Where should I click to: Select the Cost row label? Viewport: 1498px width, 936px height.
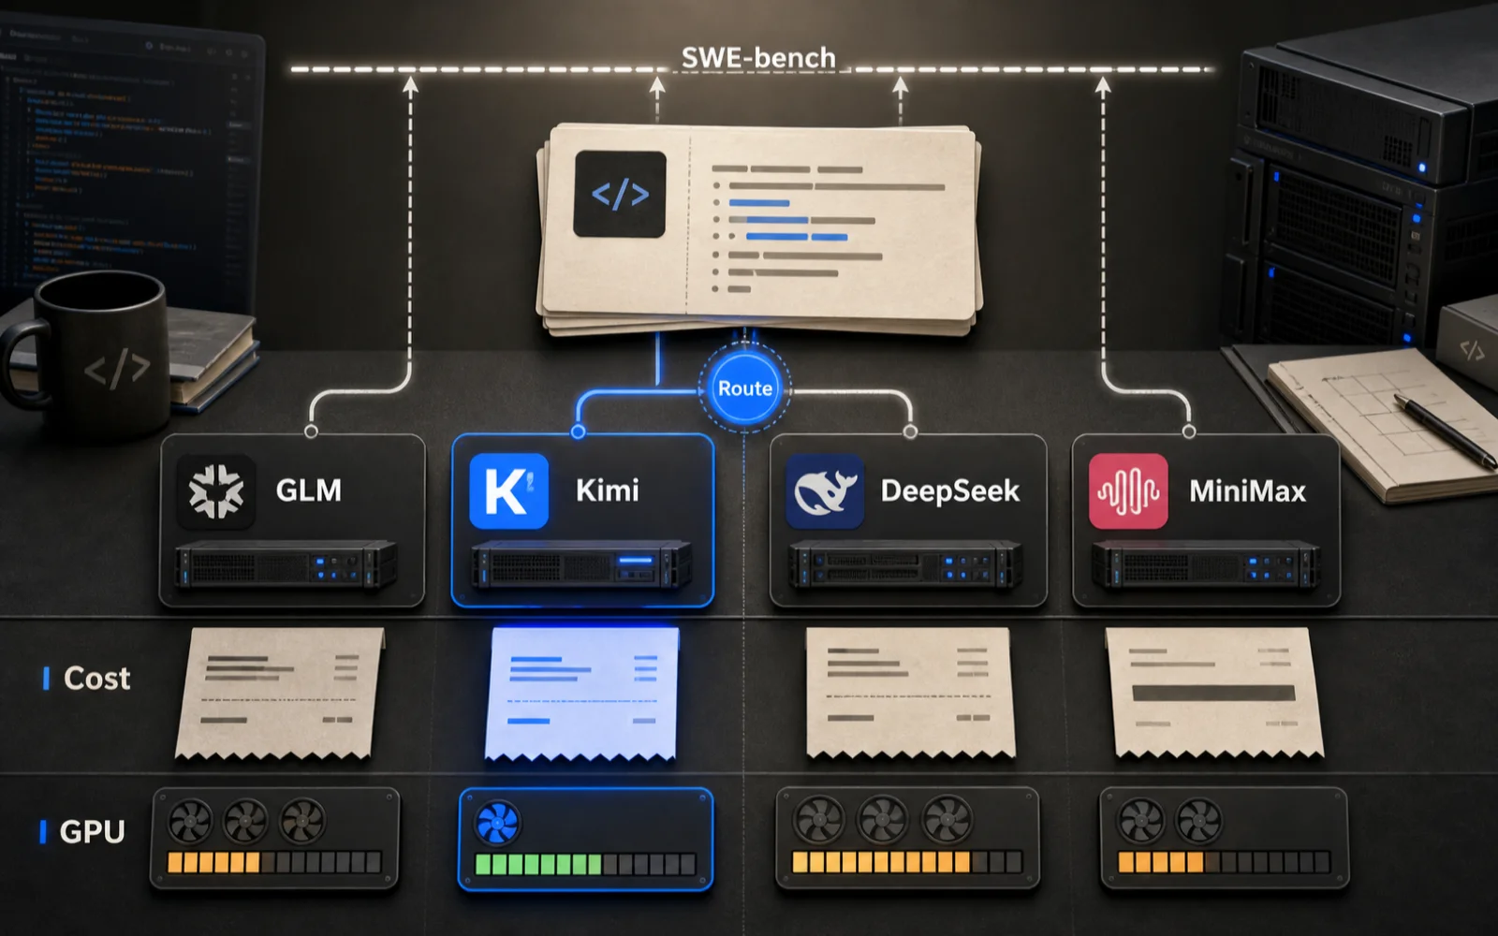tap(96, 678)
